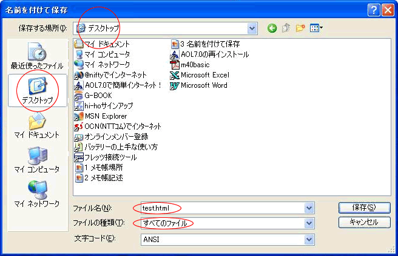Screen dimensions: 398x256
Task: Select the @niftyでインターネット shortcut
Action: [110, 75]
